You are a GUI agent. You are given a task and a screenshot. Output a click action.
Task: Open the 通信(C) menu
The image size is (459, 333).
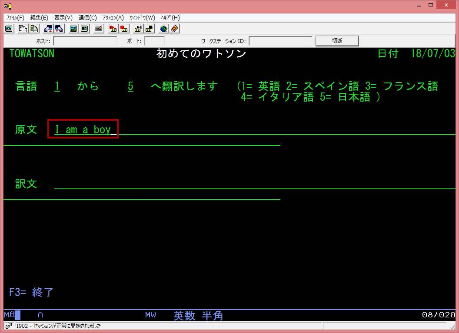pos(87,18)
